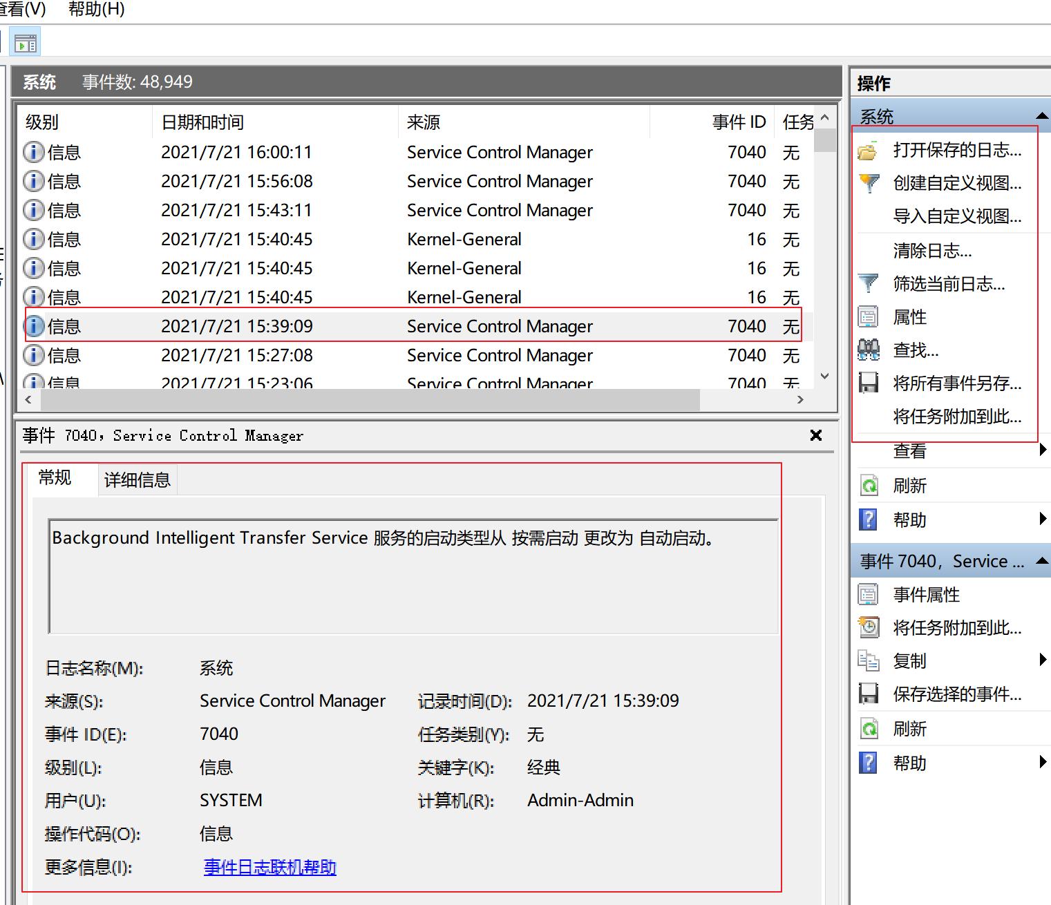Click the help question mark icon in the 系统 section
The height and width of the screenshot is (905, 1051).
point(869,520)
